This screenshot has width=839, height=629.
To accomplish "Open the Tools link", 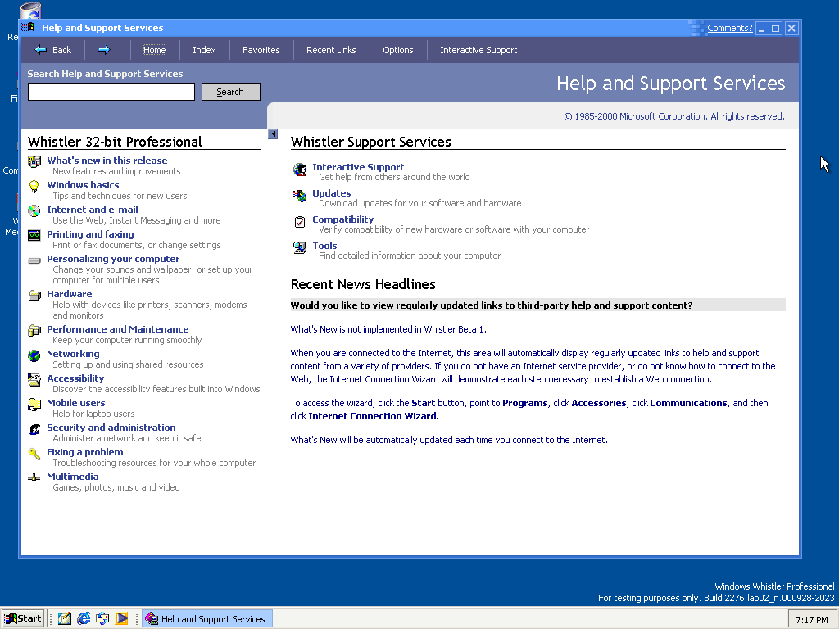I will point(324,246).
